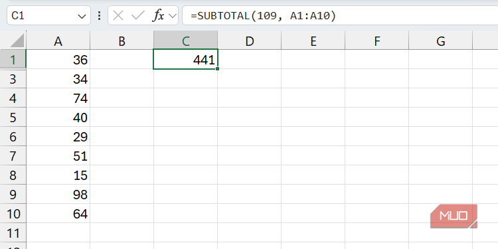Screen dimensions: 498x249
Task: Click cell containing 64
Action: point(58,213)
